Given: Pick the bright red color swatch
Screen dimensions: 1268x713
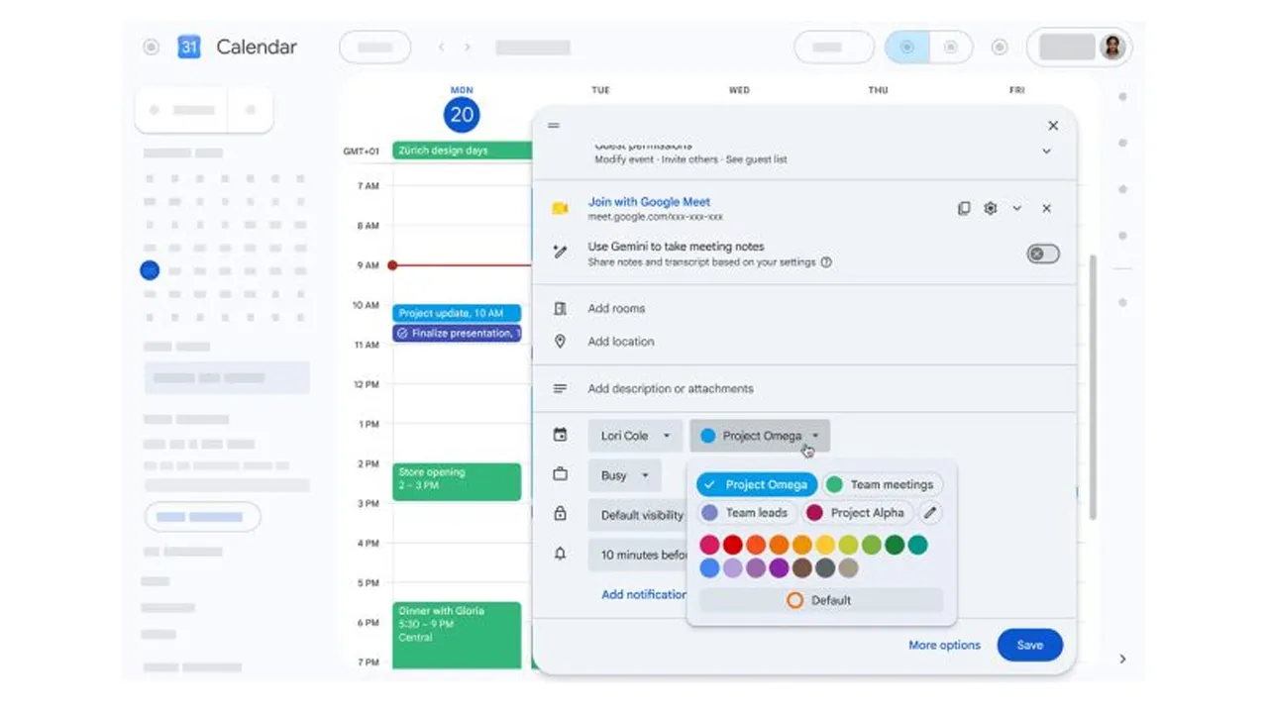Looking at the screenshot, I should pyautogui.click(x=732, y=545).
